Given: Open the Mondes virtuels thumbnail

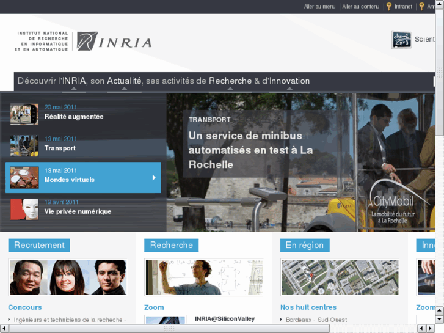Looking at the screenshot, I should pos(24,178).
